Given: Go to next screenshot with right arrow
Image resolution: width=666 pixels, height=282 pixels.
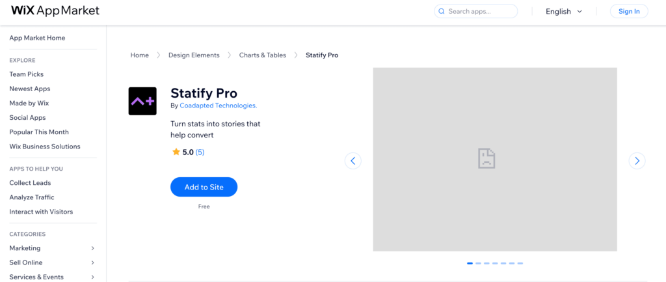Looking at the screenshot, I should [637, 161].
